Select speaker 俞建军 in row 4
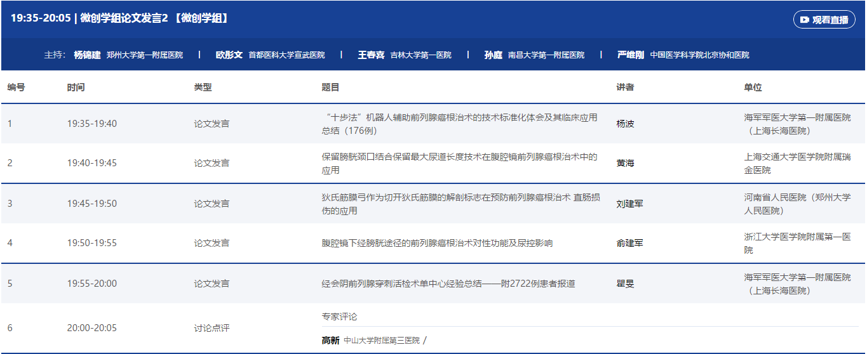The height and width of the screenshot is (354, 867). (x=629, y=243)
